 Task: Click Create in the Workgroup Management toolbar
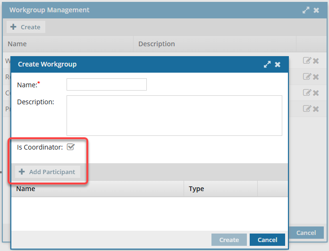(25, 27)
